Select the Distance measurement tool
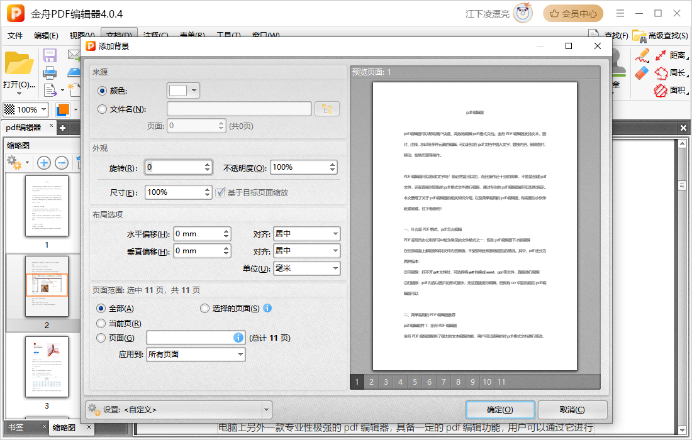This screenshot has height=440, width=692. (671, 55)
